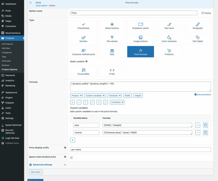Select the Color swatches option type

(x=169, y=39)
